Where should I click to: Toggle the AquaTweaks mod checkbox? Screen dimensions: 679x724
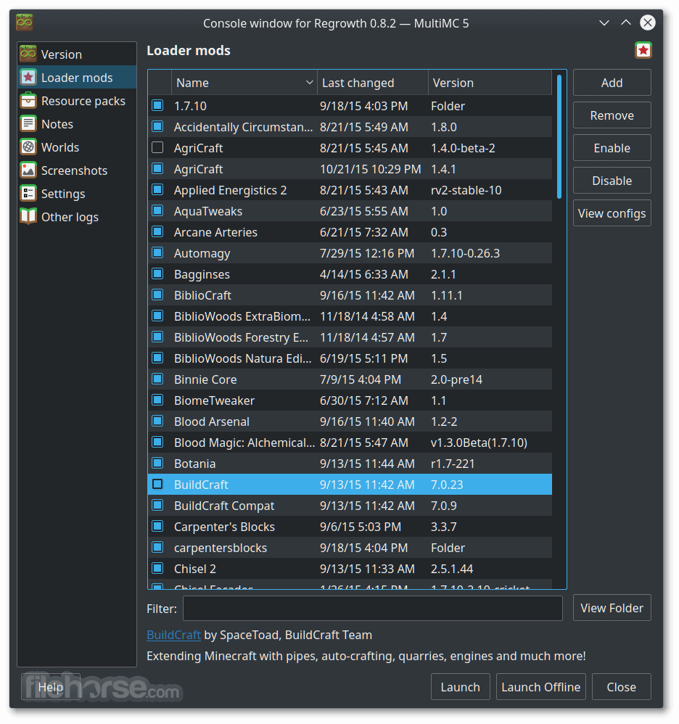[158, 211]
